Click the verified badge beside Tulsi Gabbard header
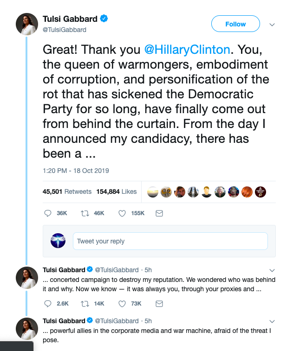 pos(104,19)
